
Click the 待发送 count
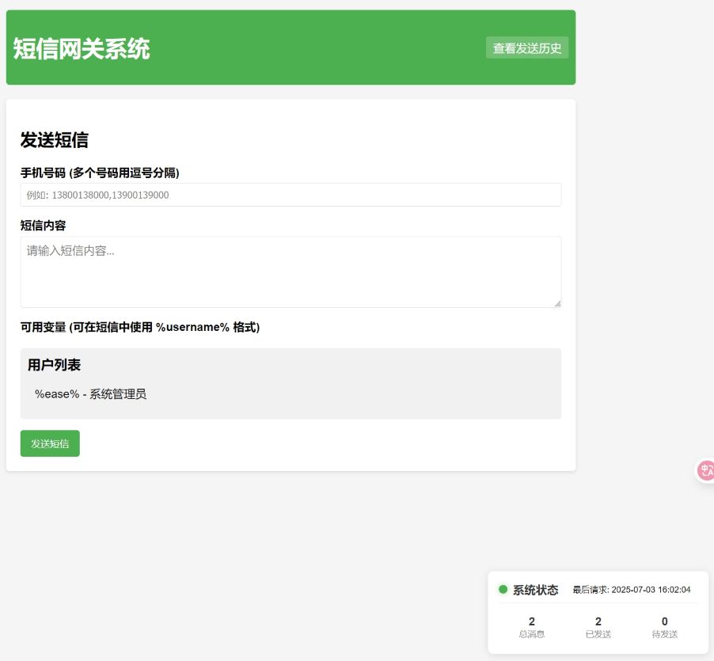[664, 621]
